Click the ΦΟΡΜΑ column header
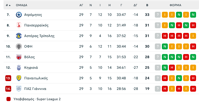The width and height of the screenshot is (199, 109). click(175, 5)
